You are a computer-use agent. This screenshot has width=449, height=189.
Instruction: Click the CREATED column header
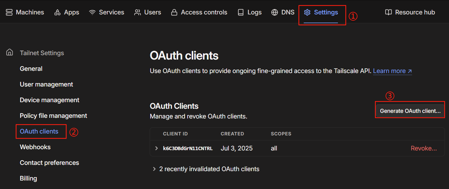tap(232, 134)
